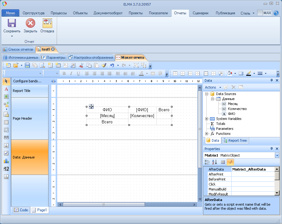Viewport: 282px width, 224px height.
Task: Click the Format Painter brush icon
Action: pyautogui.click(x=104, y=65)
